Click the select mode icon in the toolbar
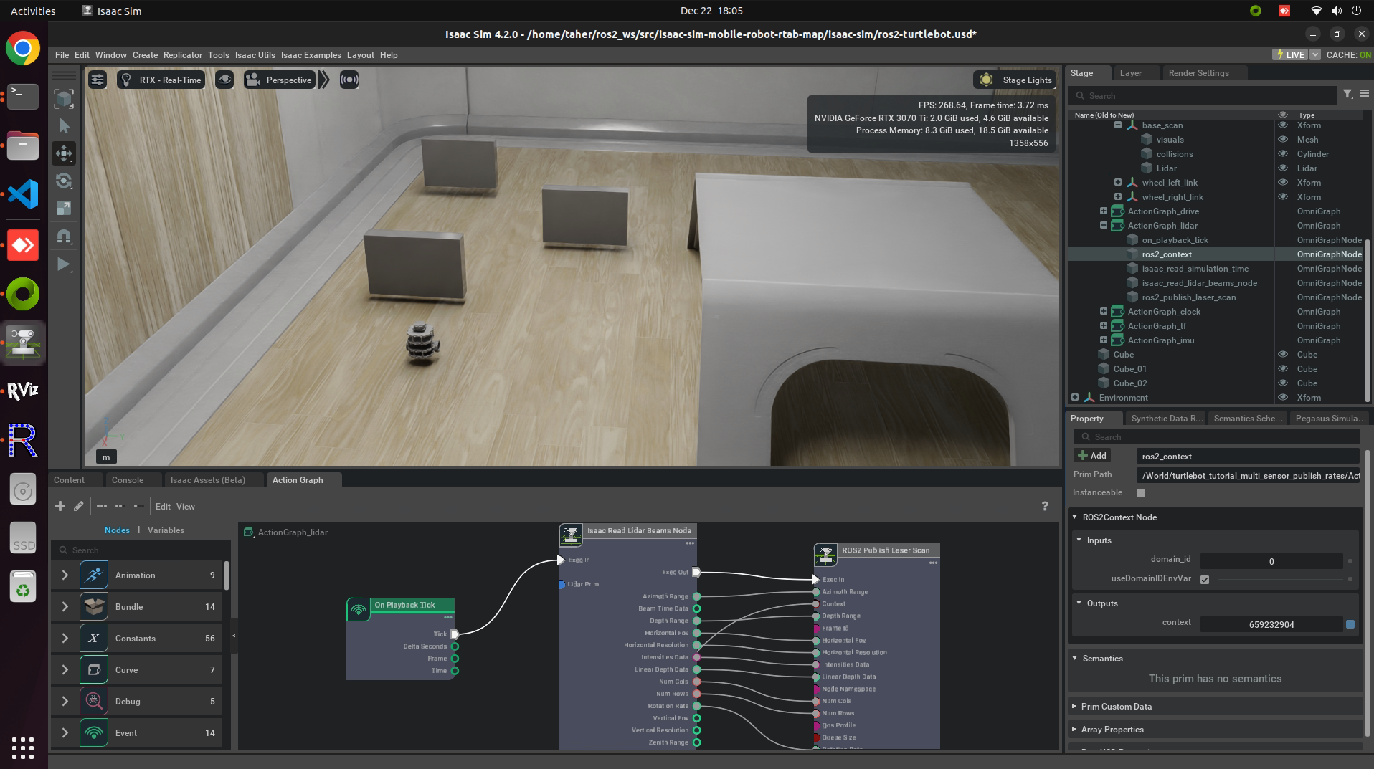This screenshot has width=1374, height=769. (64, 98)
